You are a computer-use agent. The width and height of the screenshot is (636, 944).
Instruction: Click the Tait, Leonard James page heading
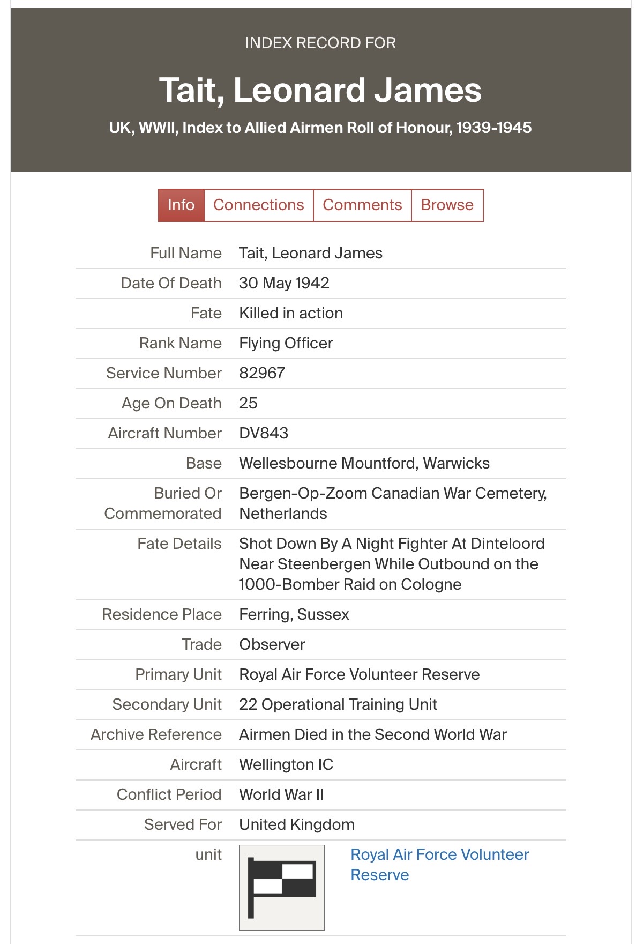coord(320,90)
